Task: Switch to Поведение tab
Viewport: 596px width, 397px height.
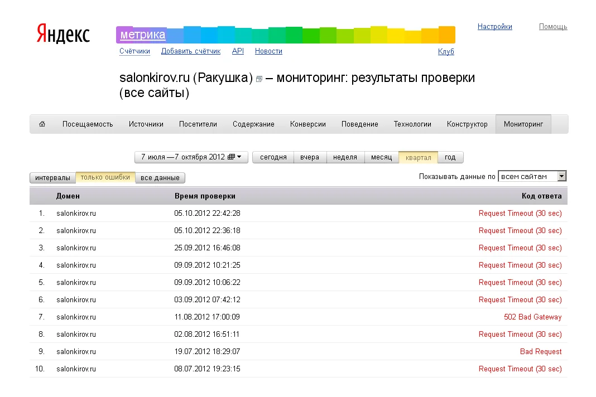Action: pos(359,124)
